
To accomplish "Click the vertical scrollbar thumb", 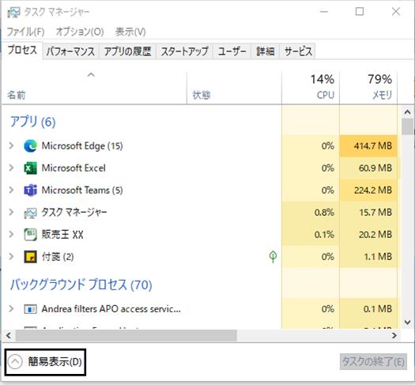I will (x=408, y=126).
